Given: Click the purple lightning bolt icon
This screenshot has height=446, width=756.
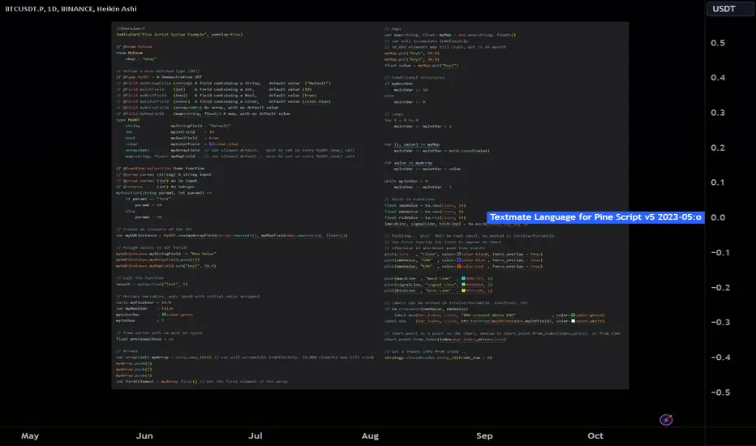Looking at the screenshot, I should pos(666,419).
